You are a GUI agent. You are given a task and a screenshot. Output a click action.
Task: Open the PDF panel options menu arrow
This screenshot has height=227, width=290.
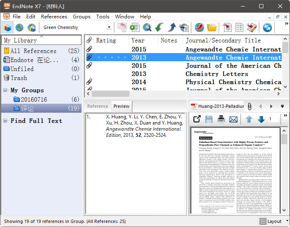tap(282, 107)
